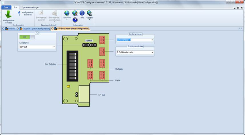This screenshot has height=135, width=245.
Task: Click the circle icon on TouchTFT tab
Action: click(x=18, y=29)
